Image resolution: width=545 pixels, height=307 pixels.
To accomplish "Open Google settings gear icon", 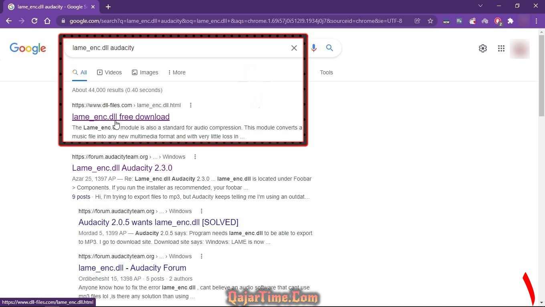I will tap(483, 48).
